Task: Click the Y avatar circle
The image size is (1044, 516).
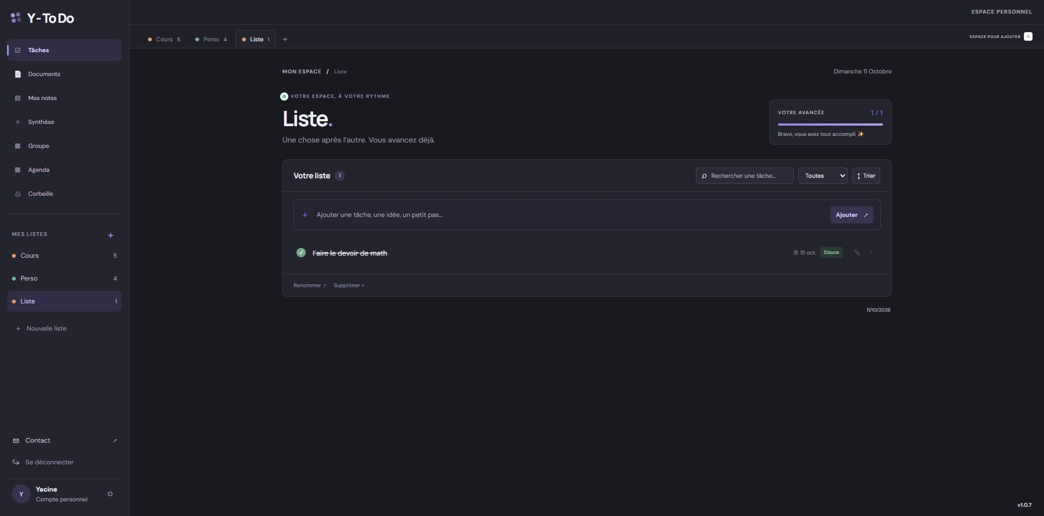Action: click(21, 494)
